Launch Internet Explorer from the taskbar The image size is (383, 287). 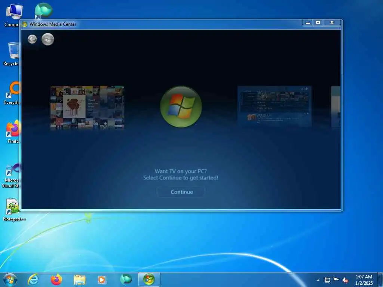[33, 280]
